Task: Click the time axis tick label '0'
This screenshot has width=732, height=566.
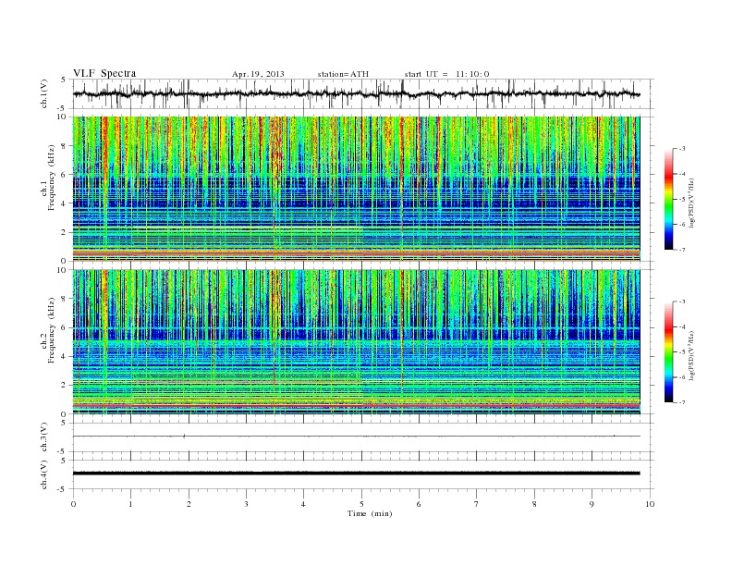Action: [x=73, y=504]
